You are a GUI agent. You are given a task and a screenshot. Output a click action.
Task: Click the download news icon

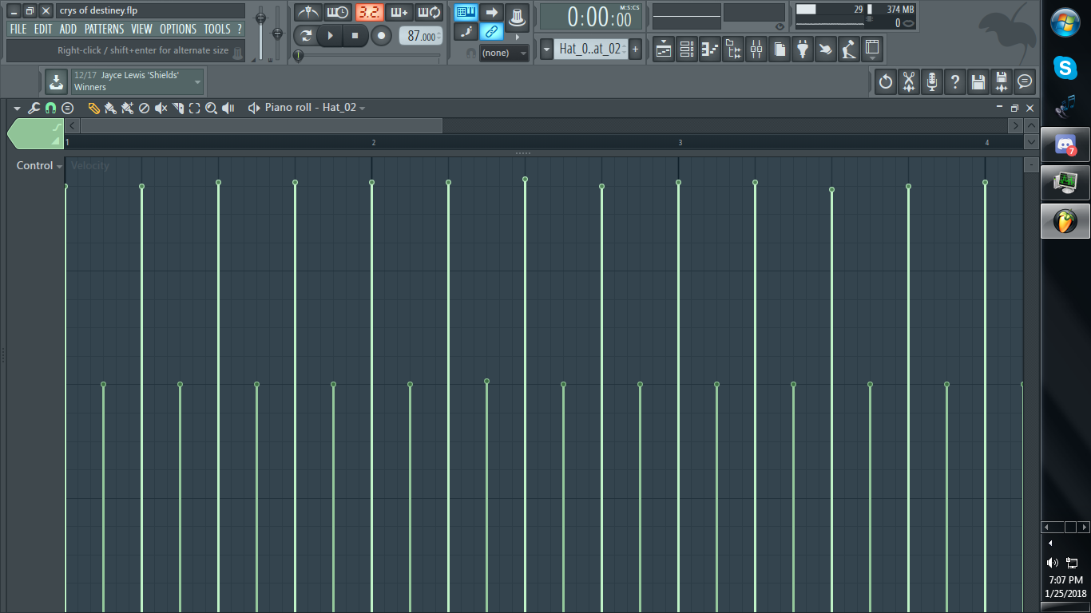tap(57, 81)
